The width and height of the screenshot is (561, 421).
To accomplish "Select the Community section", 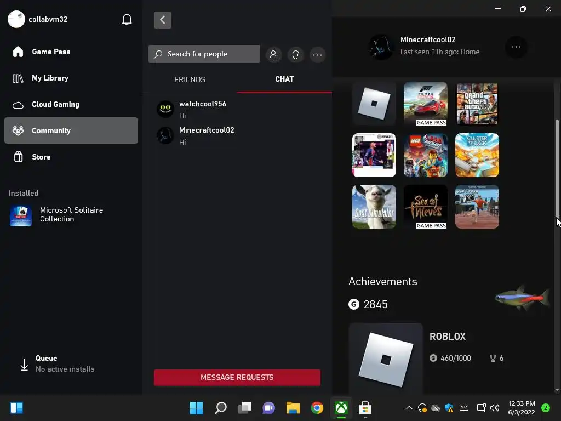I will click(x=71, y=130).
